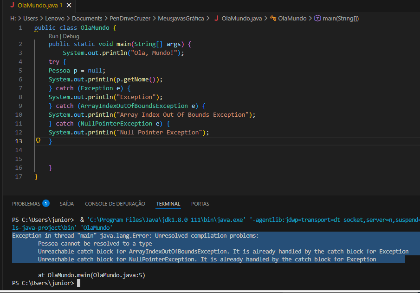The width and height of the screenshot is (420, 293).
Task: Open the CONSOLE DE DEPURAÇÃO tab
Action: pos(115,204)
